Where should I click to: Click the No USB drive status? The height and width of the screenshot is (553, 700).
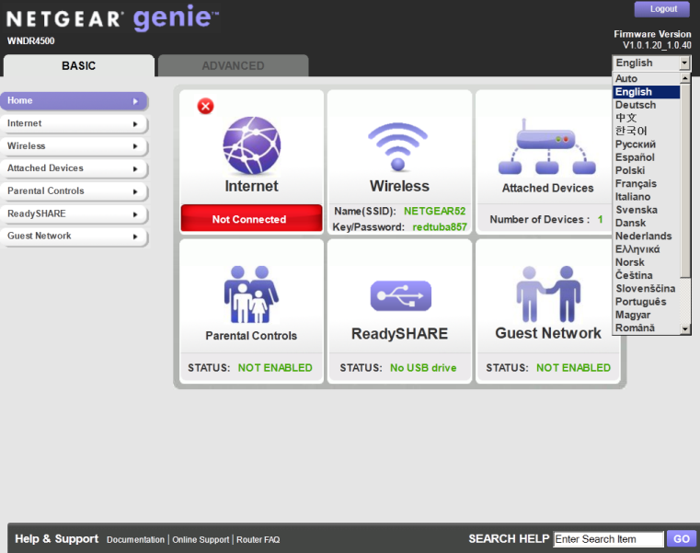click(x=423, y=368)
